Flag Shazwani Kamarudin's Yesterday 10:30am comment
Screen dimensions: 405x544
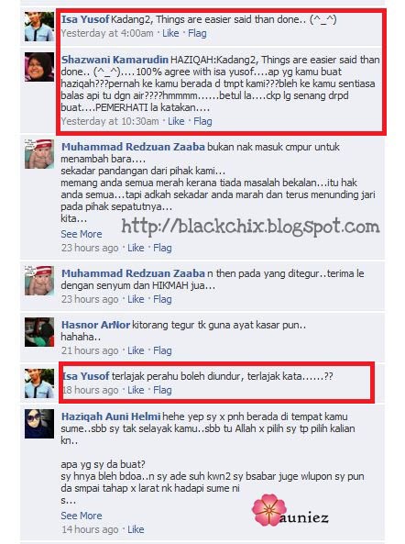(202, 121)
